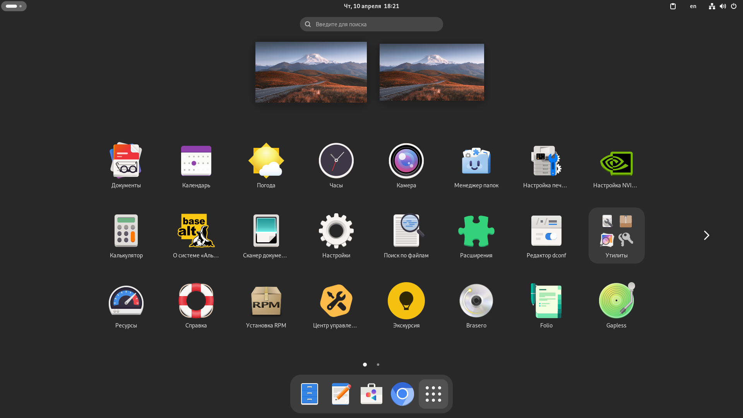The height and width of the screenshot is (418, 743).
Task: Toggle the show applications grid button
Action: pos(433,394)
